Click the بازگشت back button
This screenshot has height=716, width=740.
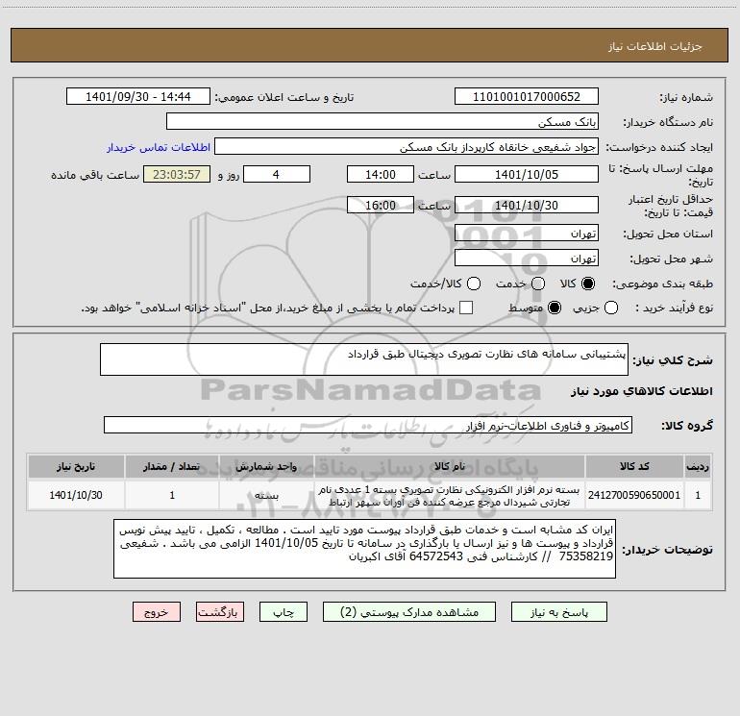click(x=220, y=612)
